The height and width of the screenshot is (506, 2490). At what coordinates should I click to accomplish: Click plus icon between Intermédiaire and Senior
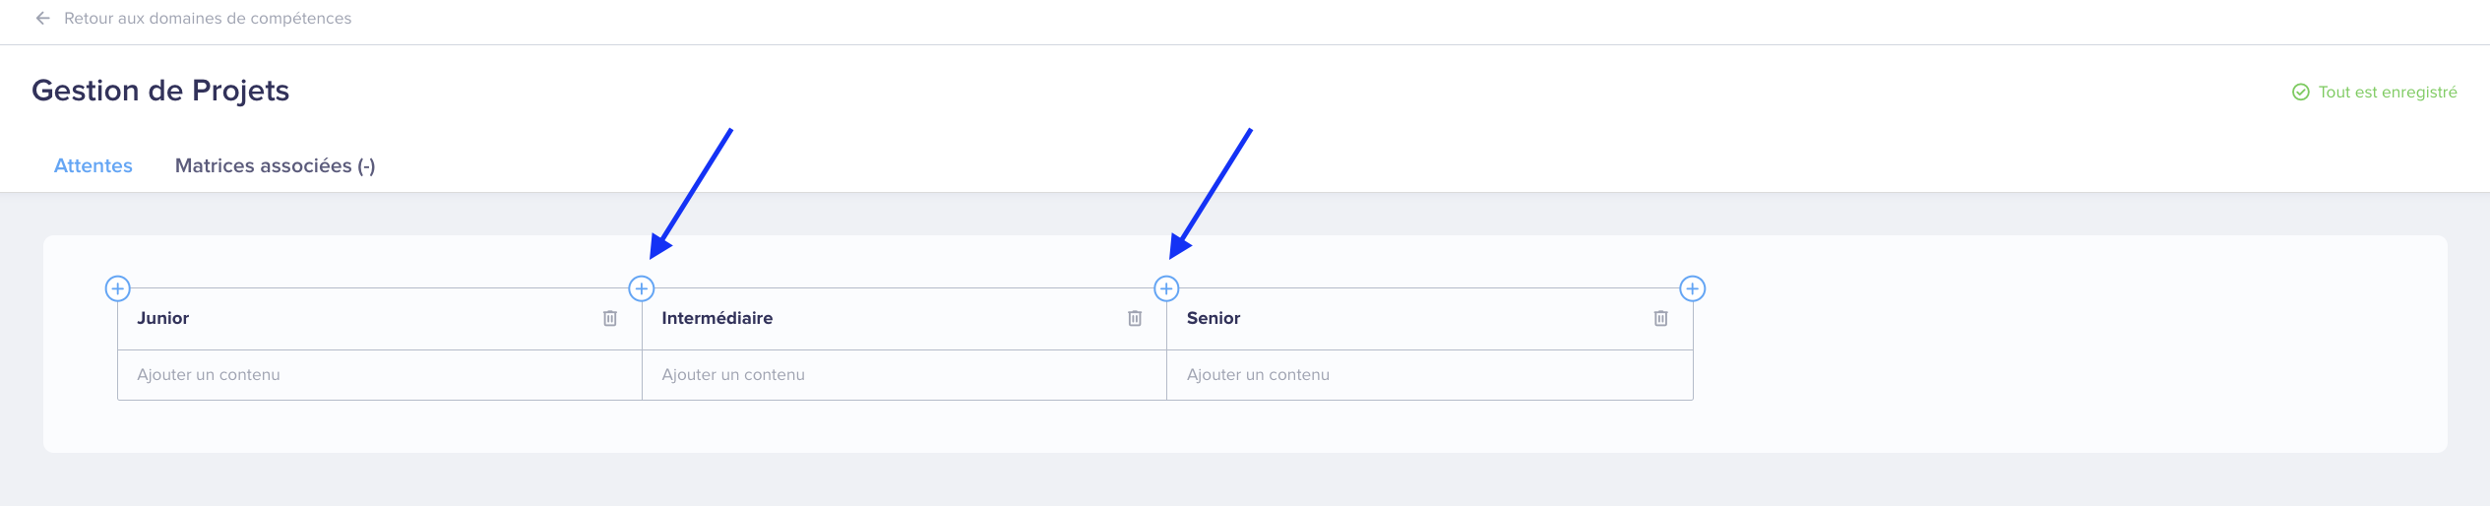(x=1166, y=288)
